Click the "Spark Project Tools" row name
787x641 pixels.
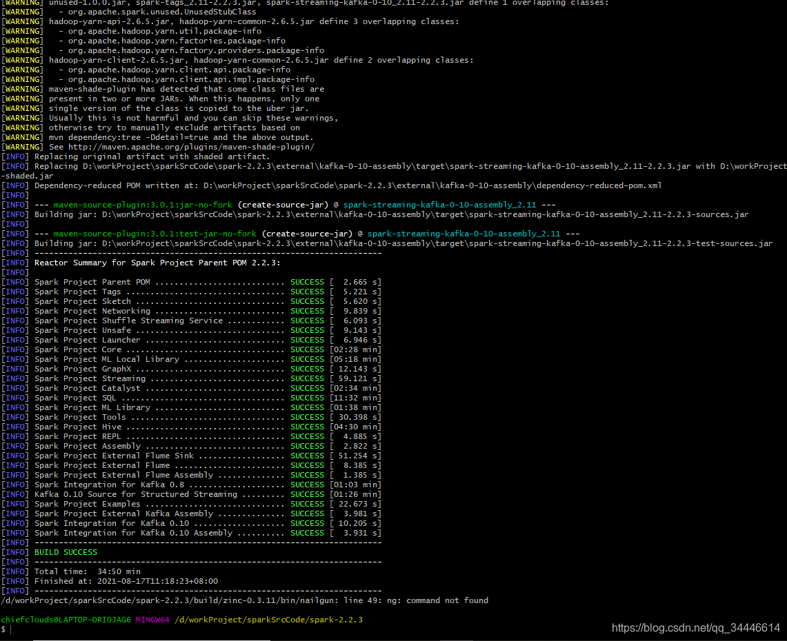(x=80, y=417)
